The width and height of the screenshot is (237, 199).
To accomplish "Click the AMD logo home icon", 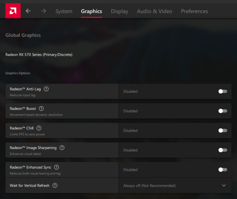I will (x=13, y=11).
